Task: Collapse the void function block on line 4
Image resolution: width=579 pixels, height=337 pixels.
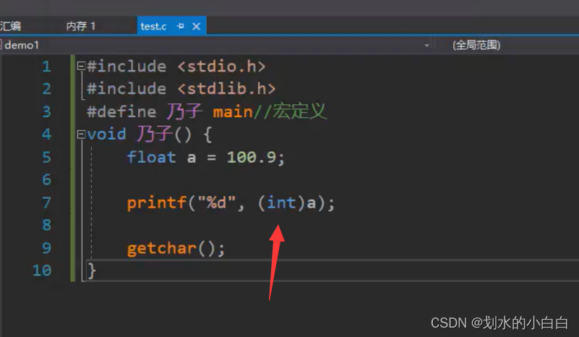Action: tap(81, 134)
